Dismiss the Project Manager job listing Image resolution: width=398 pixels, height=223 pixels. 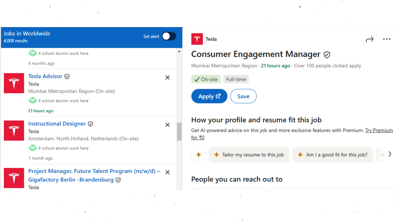167,172
